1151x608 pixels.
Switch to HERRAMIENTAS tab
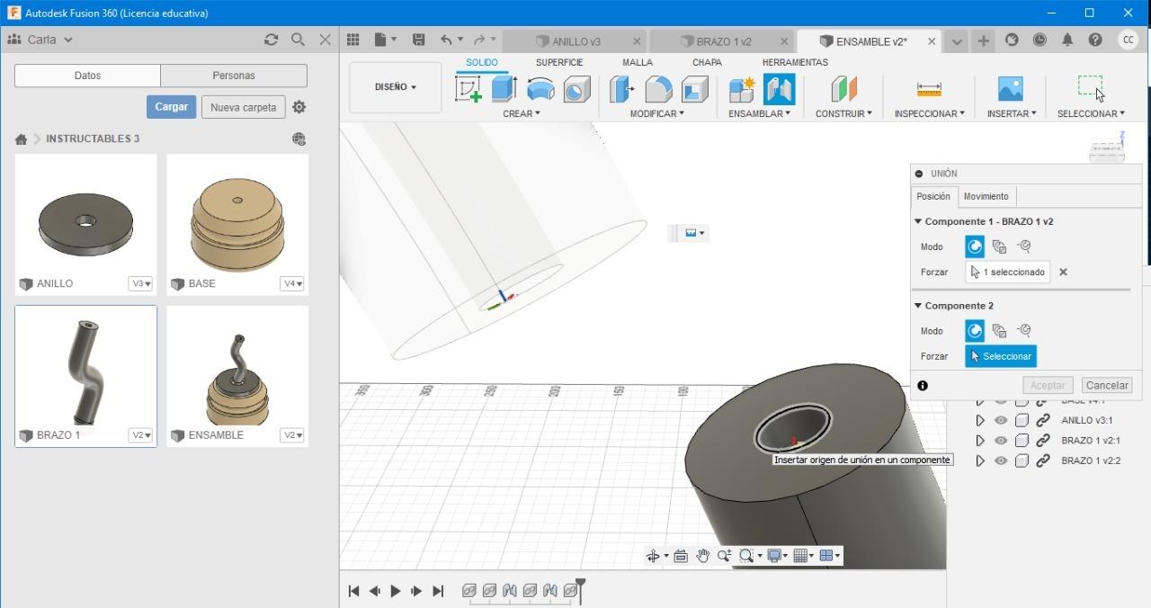point(795,62)
